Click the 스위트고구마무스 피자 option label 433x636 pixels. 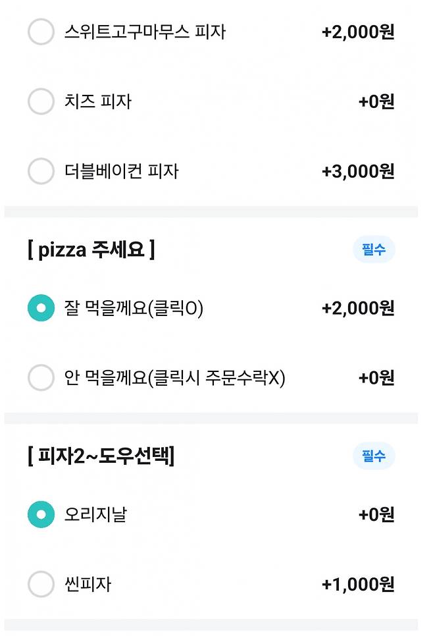(145, 32)
